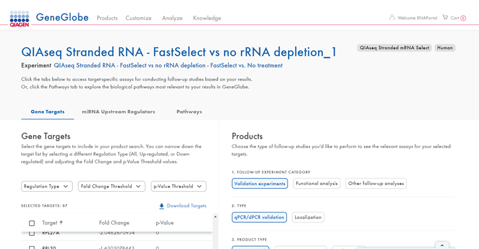Sort by p-Value column
The width and height of the screenshot is (479, 249).
point(165,223)
